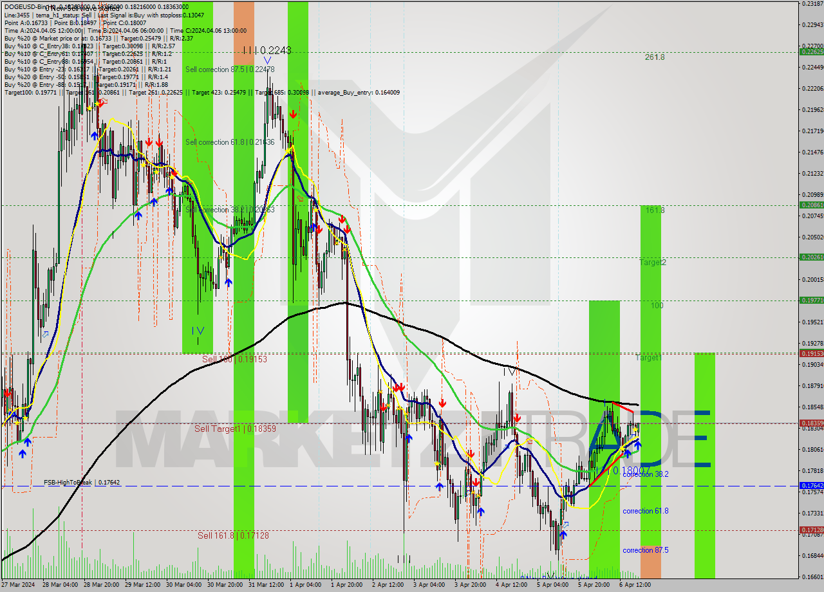
Task: Click the red 0.19153 price axis tag
Action: pyautogui.click(x=811, y=353)
